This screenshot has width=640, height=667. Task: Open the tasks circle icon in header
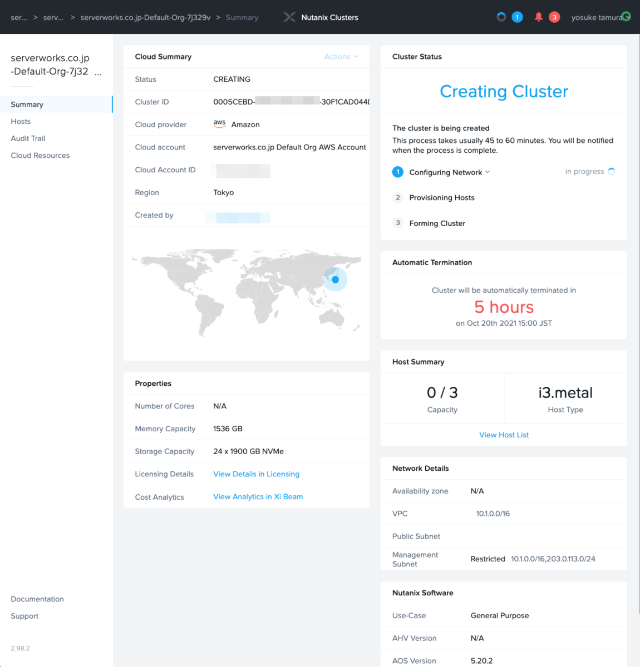[x=501, y=17]
